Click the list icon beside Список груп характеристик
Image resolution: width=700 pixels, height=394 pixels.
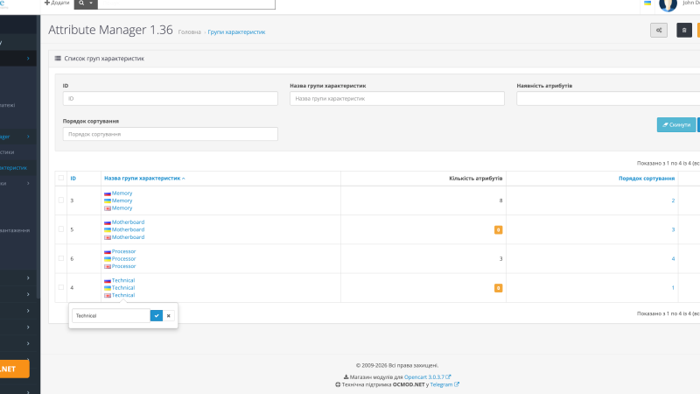58,59
